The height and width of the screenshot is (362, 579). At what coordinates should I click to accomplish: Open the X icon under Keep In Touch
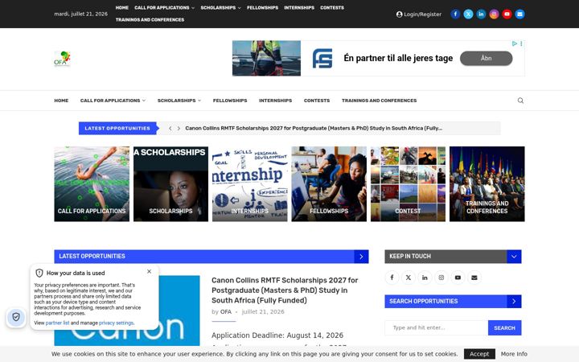pos(409,278)
